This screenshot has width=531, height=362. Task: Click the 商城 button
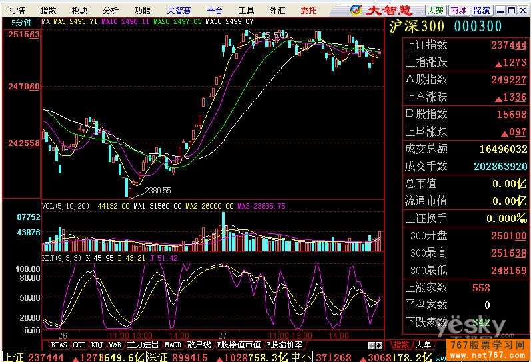pos(459,11)
